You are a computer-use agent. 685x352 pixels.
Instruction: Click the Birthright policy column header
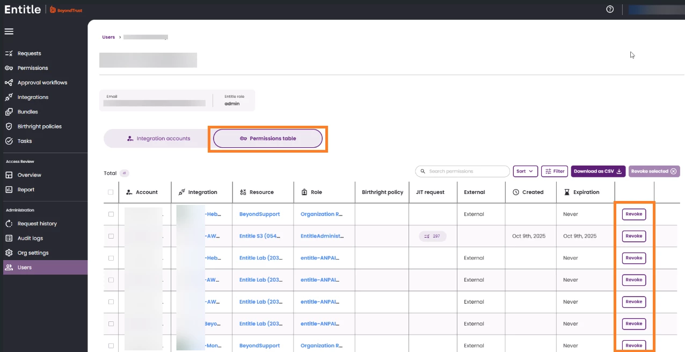382,192
